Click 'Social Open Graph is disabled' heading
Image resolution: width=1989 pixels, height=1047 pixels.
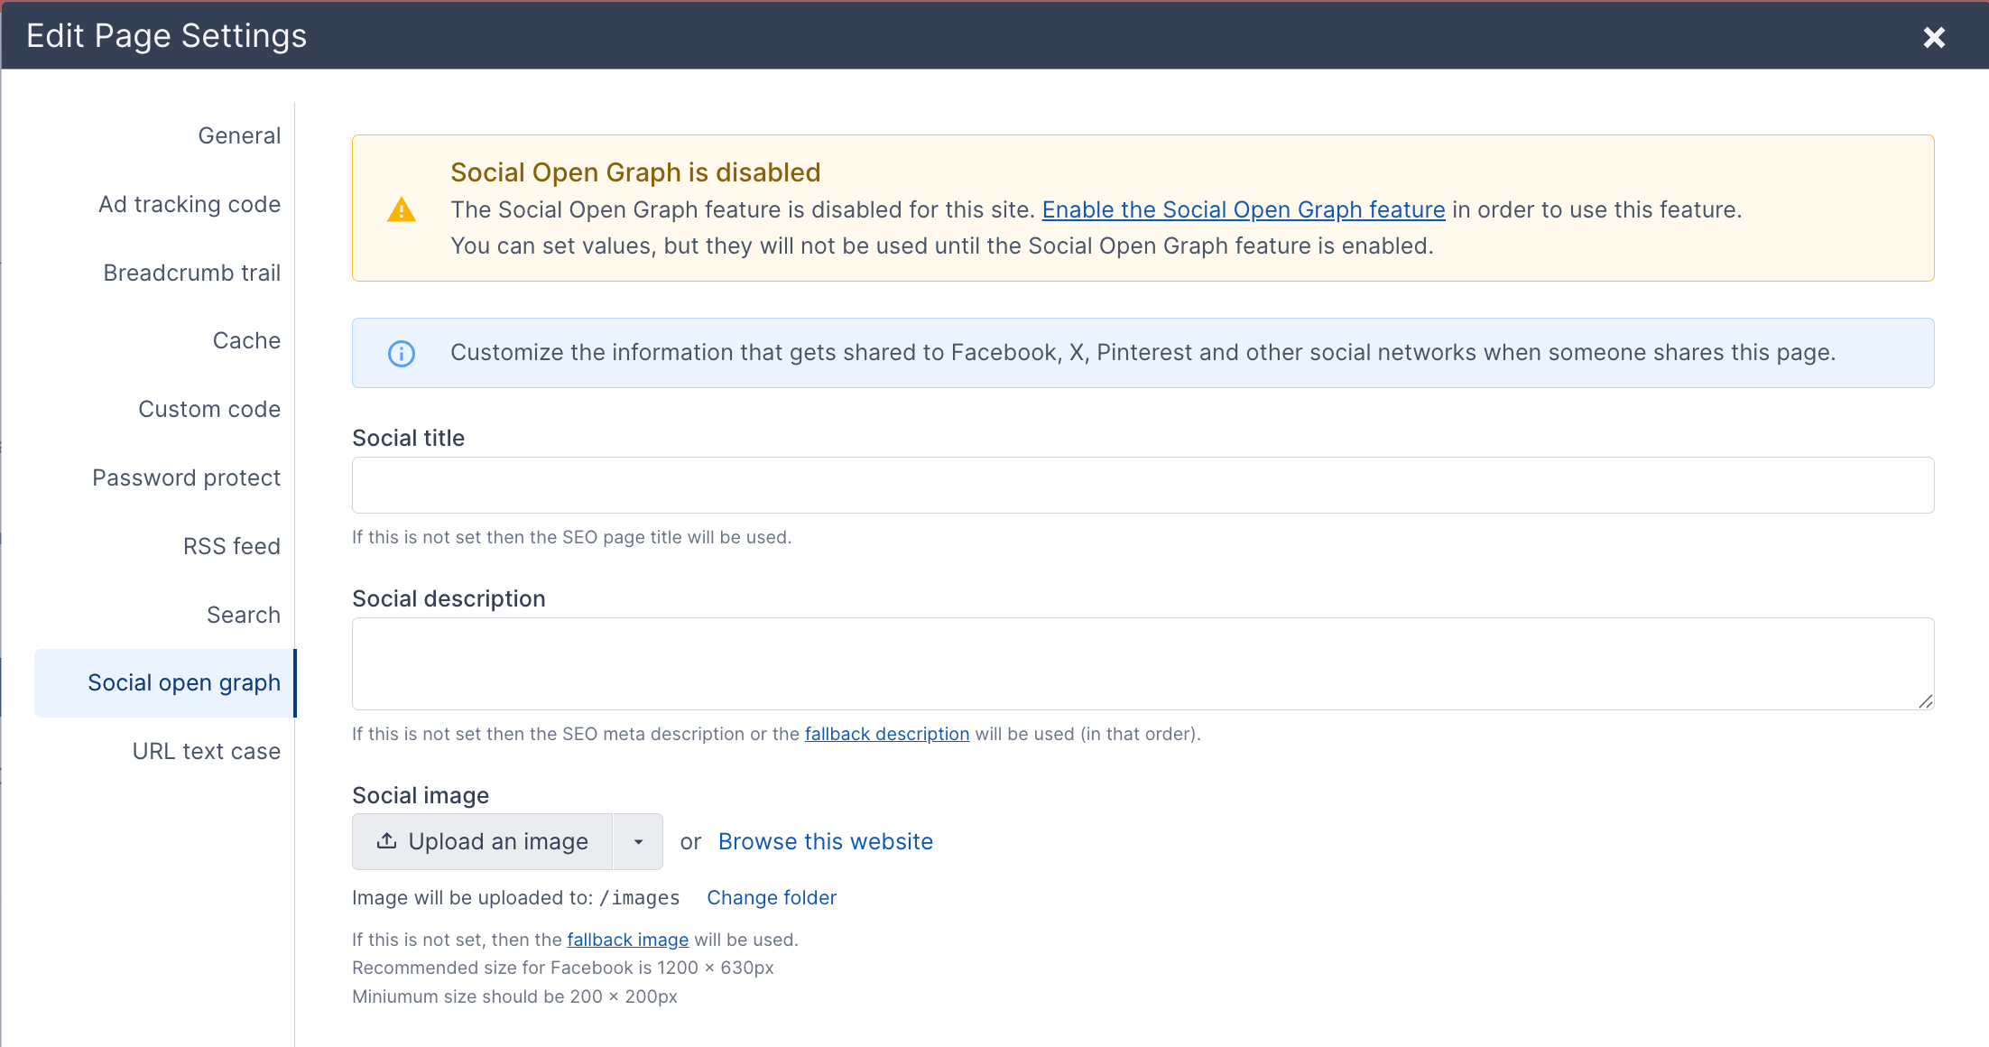pos(635,172)
